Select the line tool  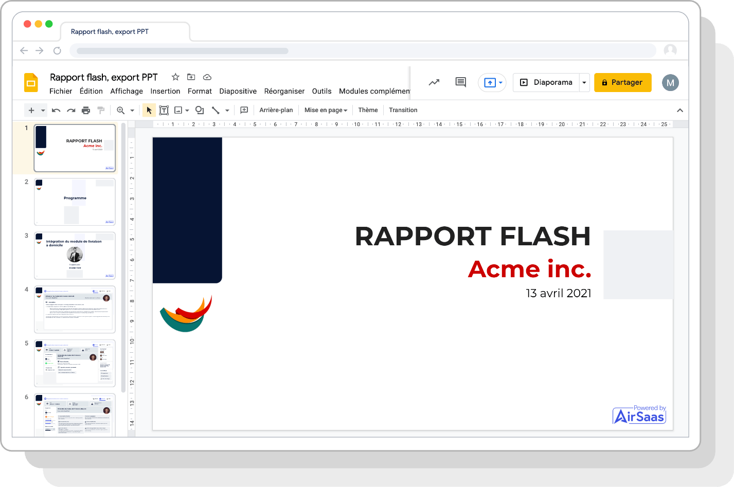click(x=216, y=110)
